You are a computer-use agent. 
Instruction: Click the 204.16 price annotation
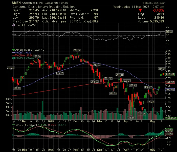pos(95,82)
